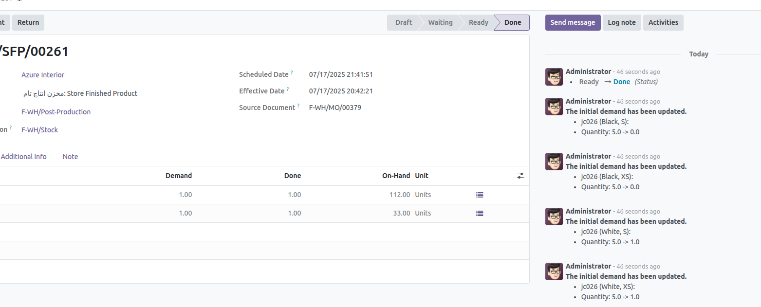Click Quantity: 5.0 -> 1.0 under White, XS
This screenshot has height=307, width=761.
[611, 297]
